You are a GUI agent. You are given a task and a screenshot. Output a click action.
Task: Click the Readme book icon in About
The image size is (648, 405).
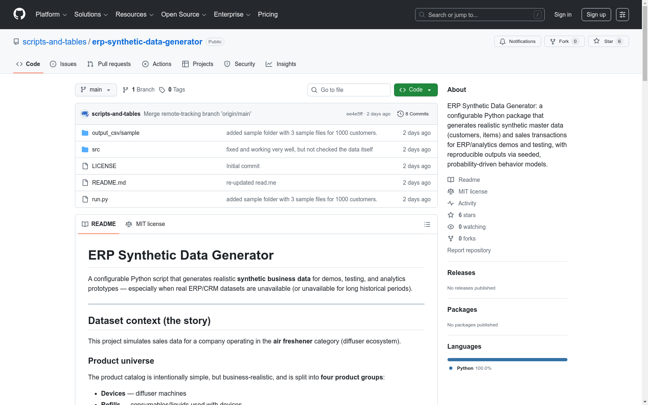[451, 180]
